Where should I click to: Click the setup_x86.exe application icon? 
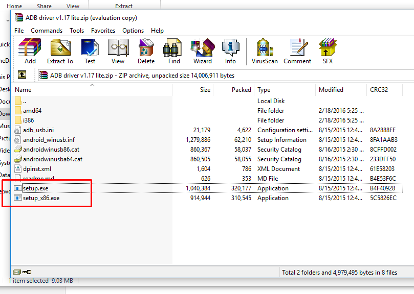pyautogui.click(x=18, y=198)
